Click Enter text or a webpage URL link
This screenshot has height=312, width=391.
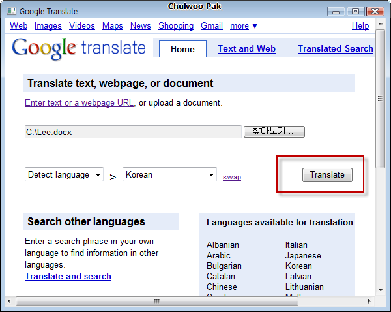(x=79, y=103)
